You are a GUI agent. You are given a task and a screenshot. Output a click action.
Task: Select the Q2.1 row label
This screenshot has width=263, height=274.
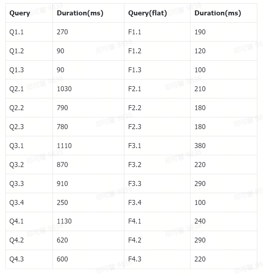pos(16,89)
